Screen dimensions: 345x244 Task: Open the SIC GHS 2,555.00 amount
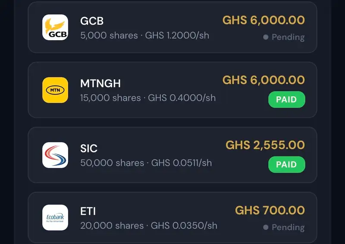[265, 145]
